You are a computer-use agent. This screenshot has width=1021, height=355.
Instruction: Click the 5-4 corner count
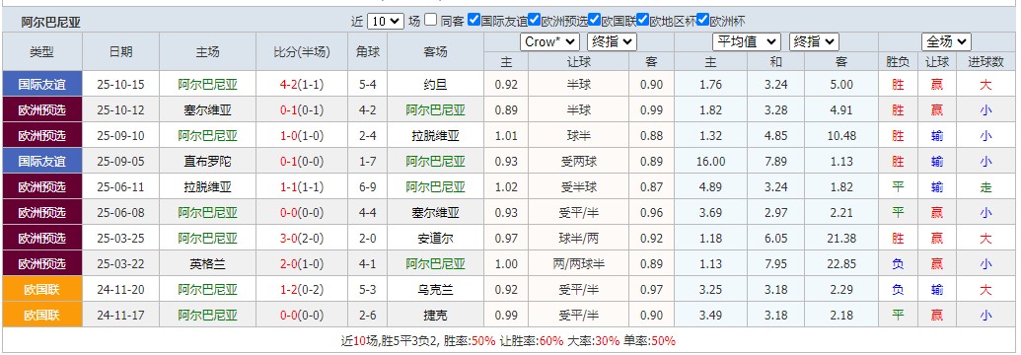click(x=368, y=85)
